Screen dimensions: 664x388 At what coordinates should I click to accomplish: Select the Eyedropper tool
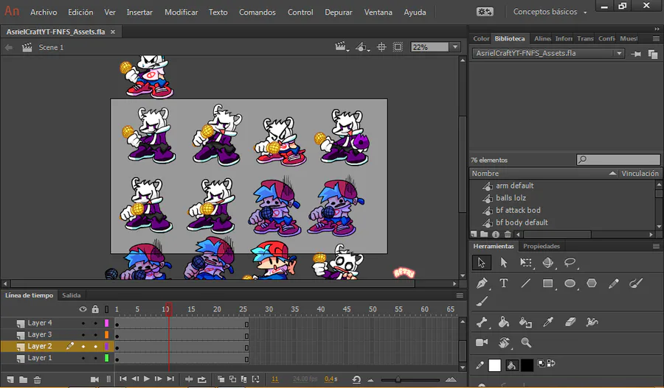pyautogui.click(x=547, y=322)
